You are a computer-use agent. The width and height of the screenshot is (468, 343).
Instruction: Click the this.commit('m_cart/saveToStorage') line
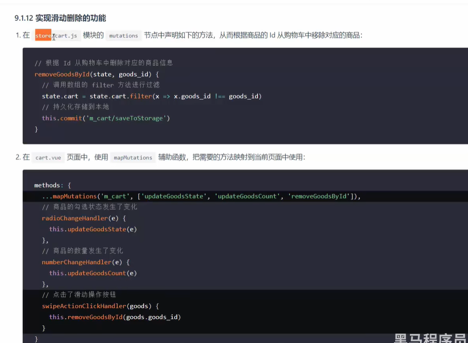click(106, 118)
